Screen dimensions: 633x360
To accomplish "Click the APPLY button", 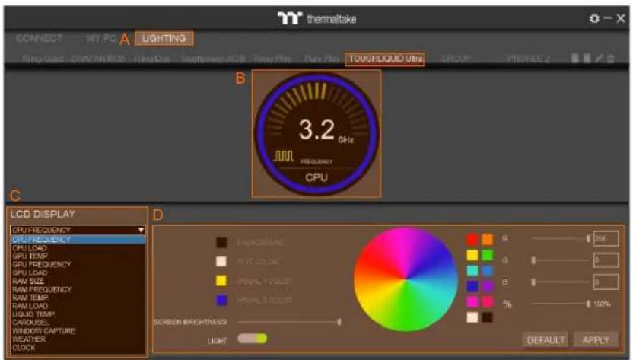I will pos(596,340).
